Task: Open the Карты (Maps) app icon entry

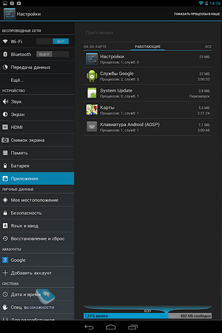Action: tap(92, 110)
